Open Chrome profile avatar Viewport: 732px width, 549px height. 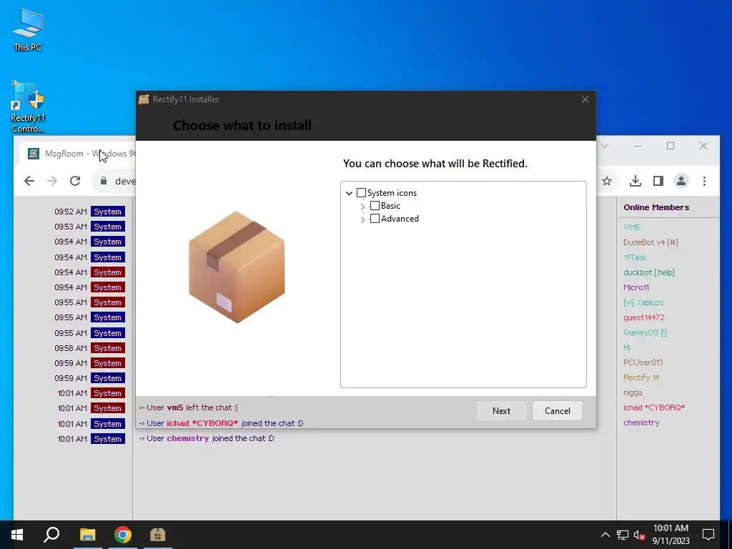(x=681, y=181)
